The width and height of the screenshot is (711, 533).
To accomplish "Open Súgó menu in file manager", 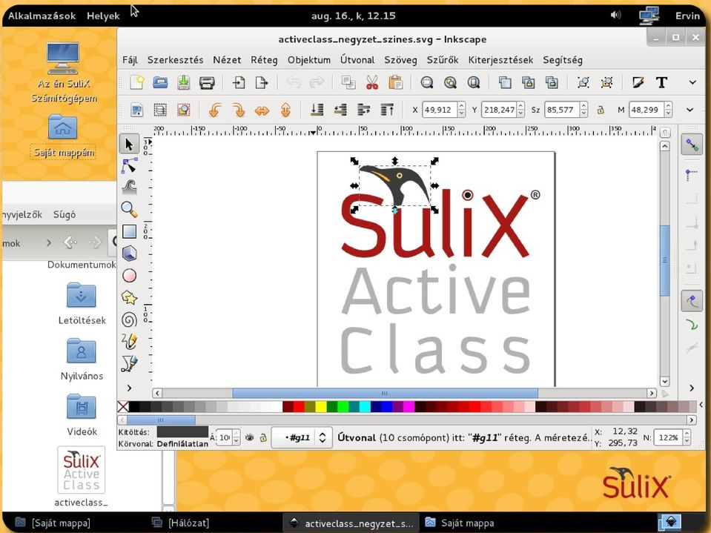I will [65, 214].
